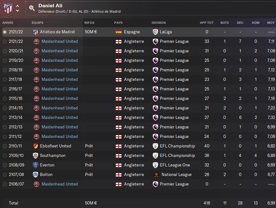Click the search magnifier icon
Screen dimensions: 276x208
[x=32, y=8]
